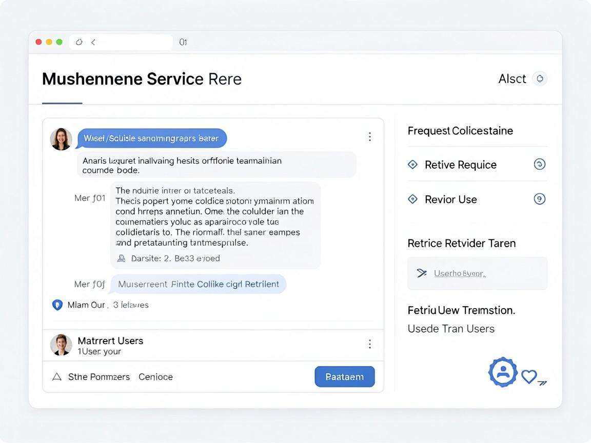Image resolution: width=591 pixels, height=443 pixels.
Task: Click the Mer f0f label
Action: 90,284
